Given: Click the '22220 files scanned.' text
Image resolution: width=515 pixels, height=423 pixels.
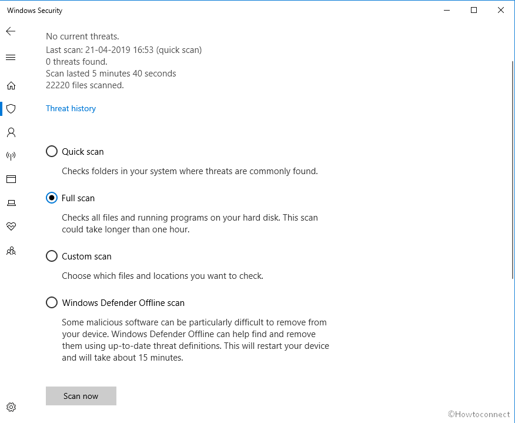Looking at the screenshot, I should (85, 85).
